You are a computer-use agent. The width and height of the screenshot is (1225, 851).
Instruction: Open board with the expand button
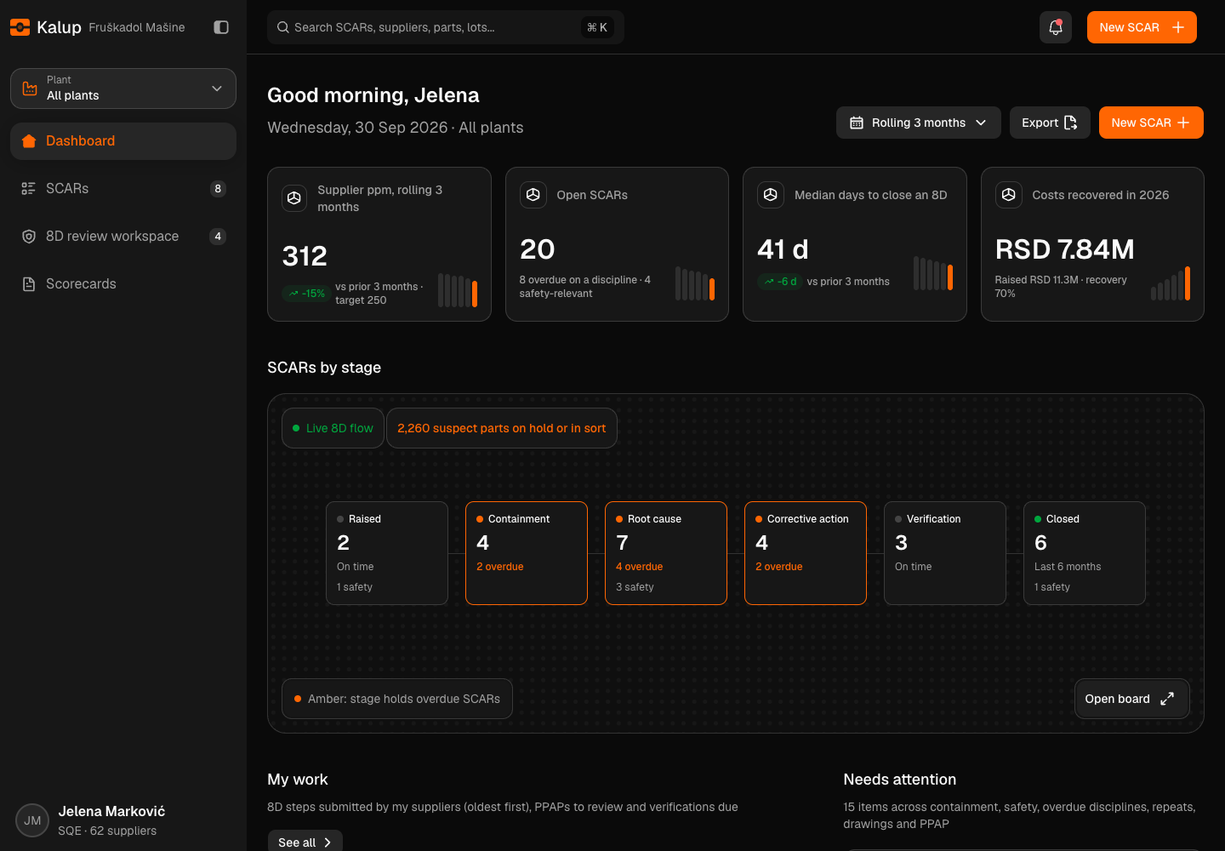click(1131, 699)
